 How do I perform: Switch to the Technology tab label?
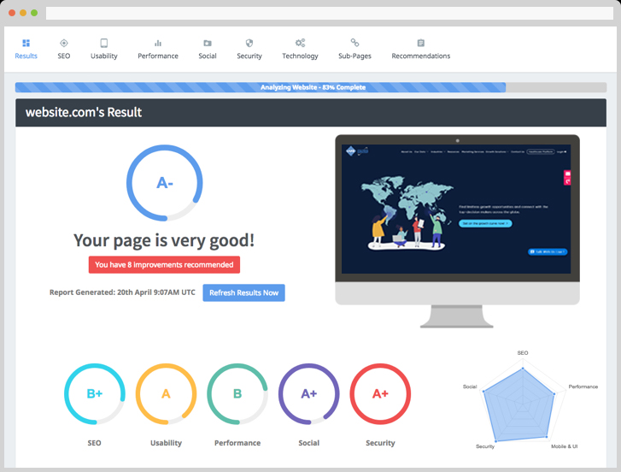[x=300, y=56]
